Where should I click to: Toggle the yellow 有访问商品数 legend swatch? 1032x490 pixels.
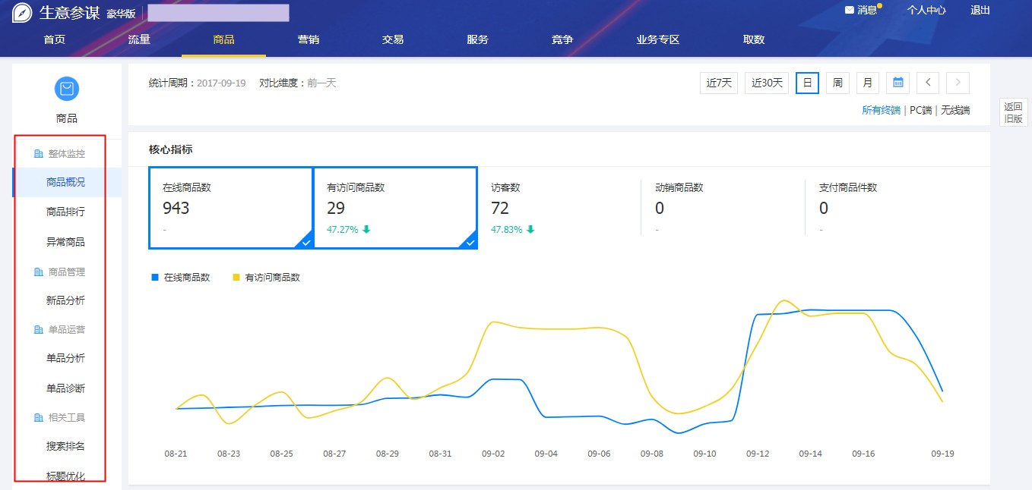pyautogui.click(x=236, y=278)
